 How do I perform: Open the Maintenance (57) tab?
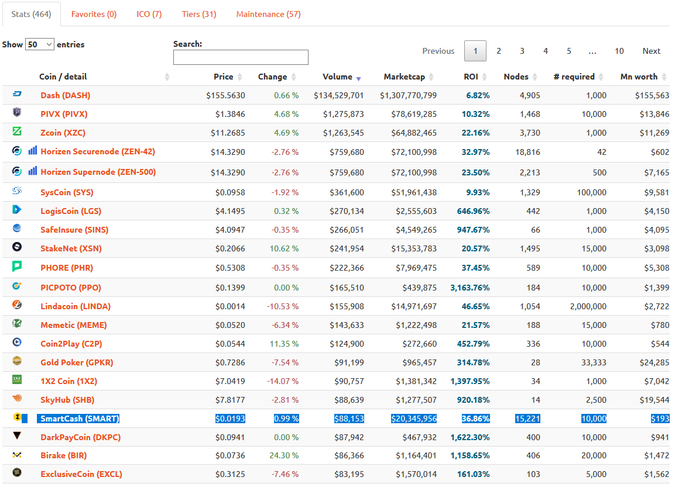268,14
